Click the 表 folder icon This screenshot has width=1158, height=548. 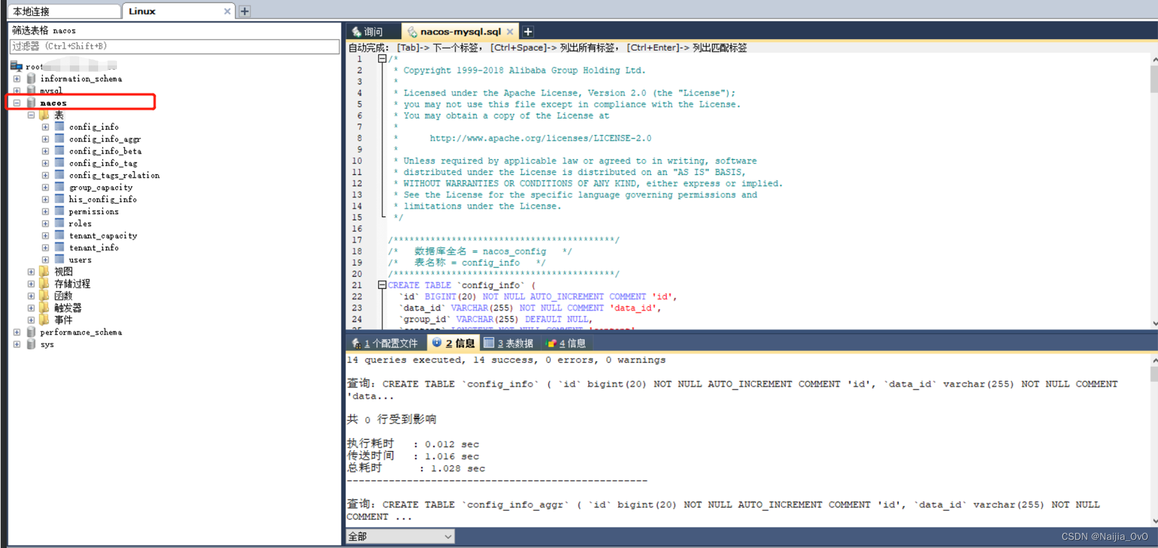pyautogui.click(x=45, y=115)
